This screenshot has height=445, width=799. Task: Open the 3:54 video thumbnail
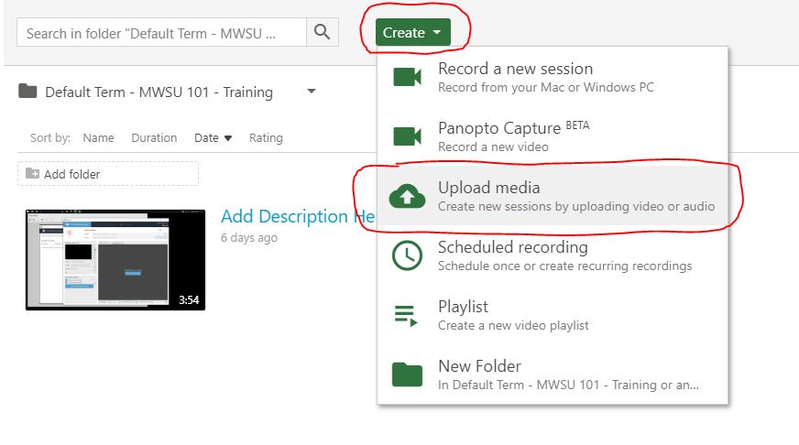[x=115, y=260]
